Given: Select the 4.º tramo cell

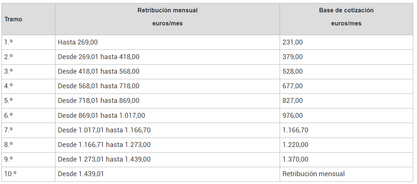Looking at the screenshot, I should [x=28, y=86].
